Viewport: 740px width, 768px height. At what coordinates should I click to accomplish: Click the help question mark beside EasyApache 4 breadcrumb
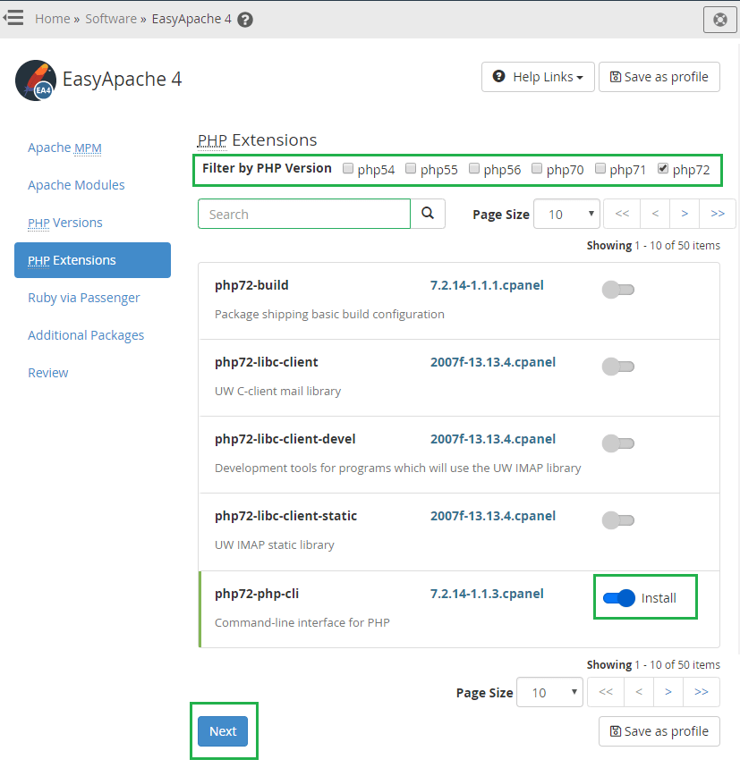[x=245, y=20]
